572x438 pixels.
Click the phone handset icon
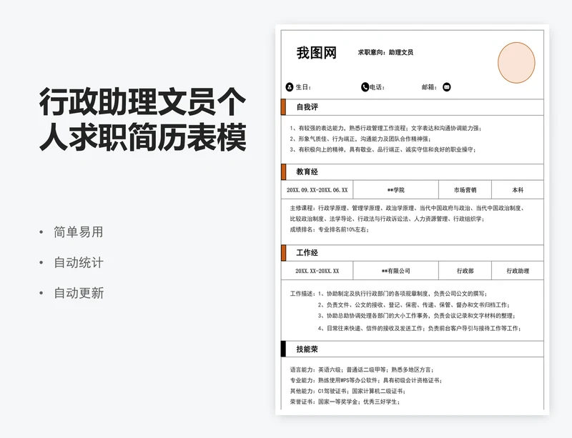click(365, 87)
